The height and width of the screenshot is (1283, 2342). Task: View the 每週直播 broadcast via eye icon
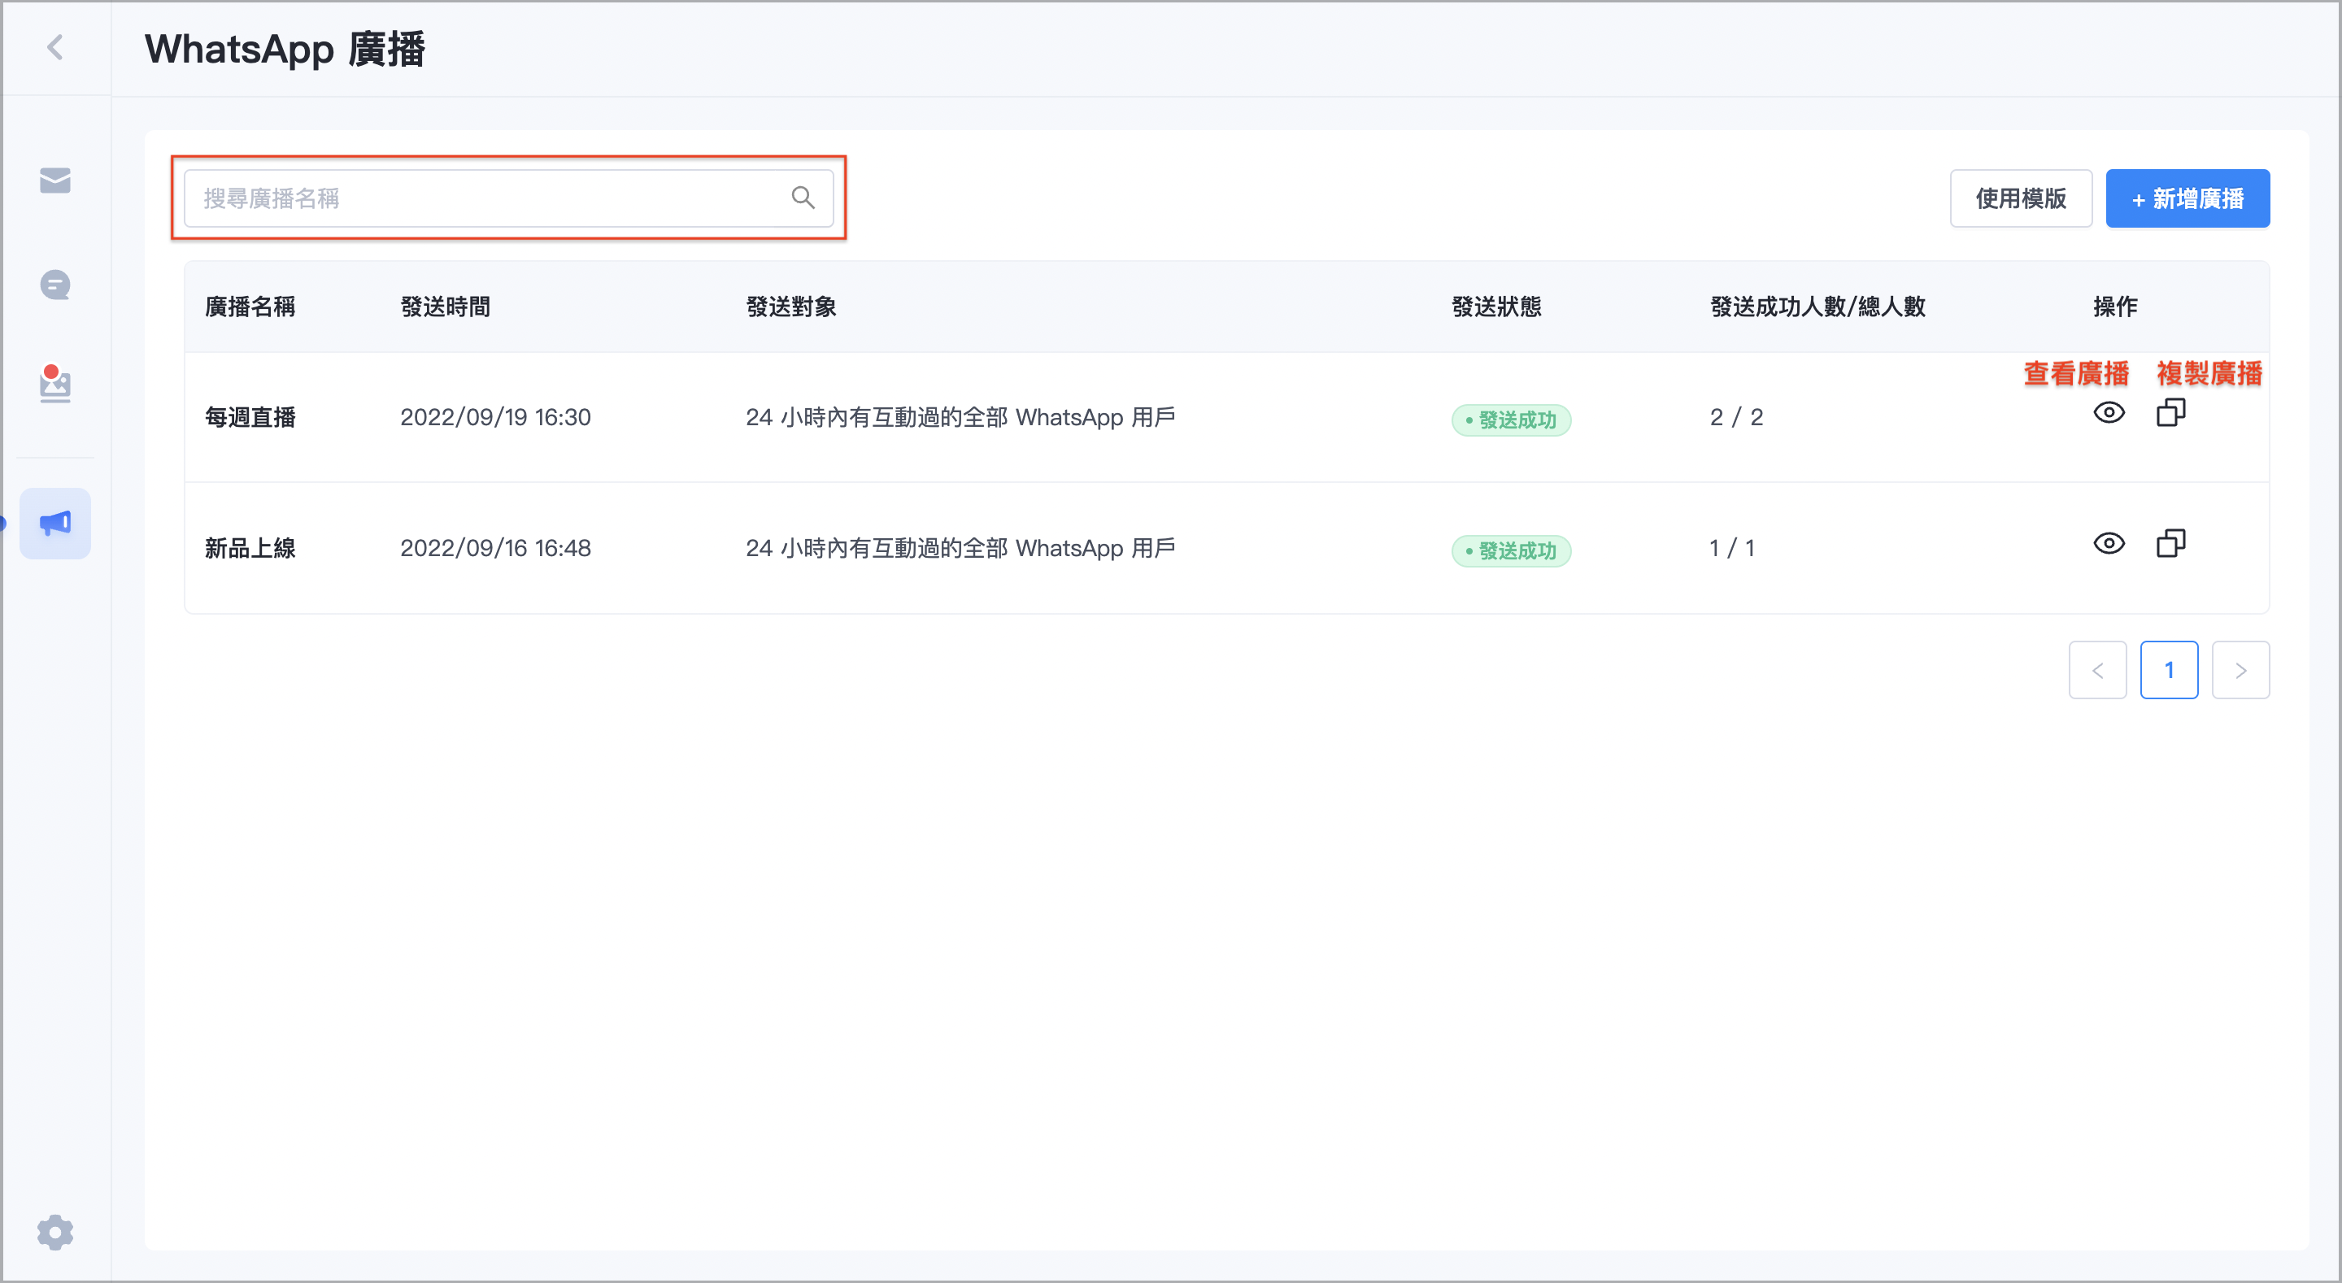[x=2109, y=413]
